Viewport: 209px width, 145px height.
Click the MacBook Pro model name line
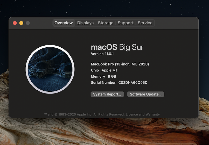pos(120,64)
